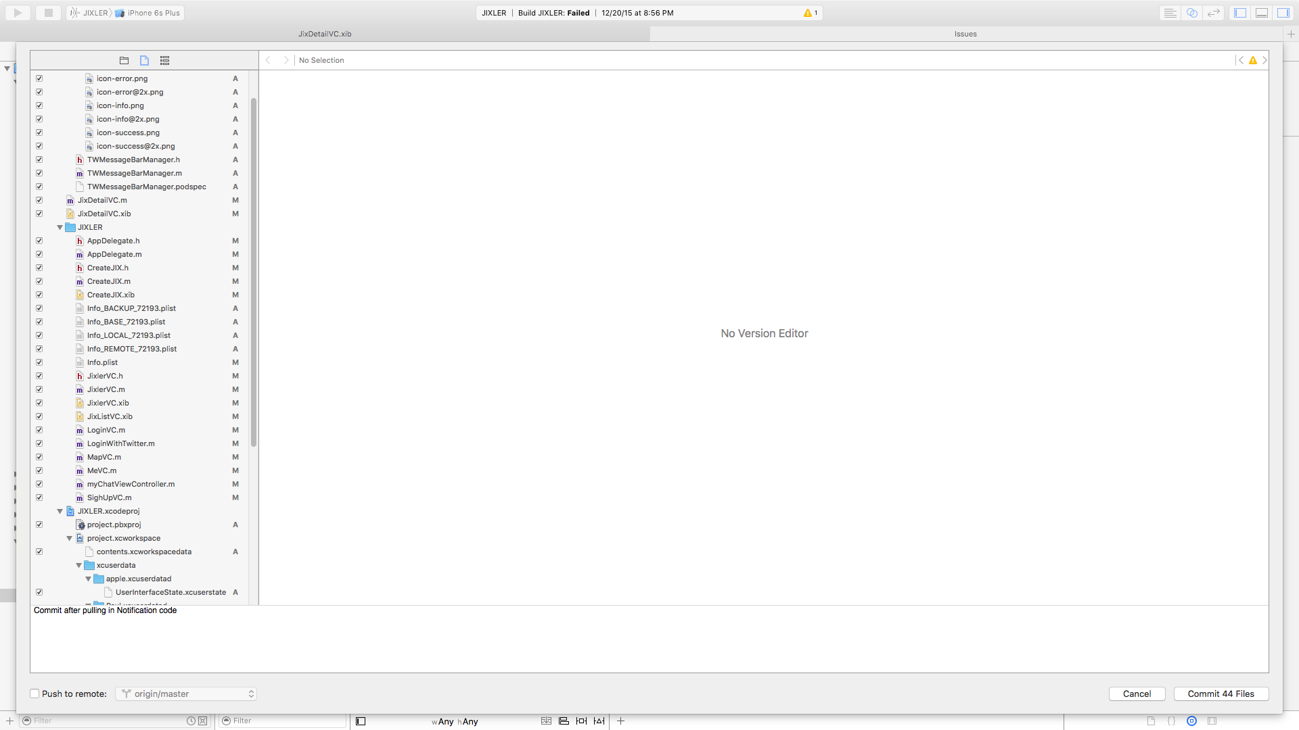Viewport: 1299px width, 730px height.
Task: Click the Build JIXLER: Failed status
Action: [x=553, y=13]
